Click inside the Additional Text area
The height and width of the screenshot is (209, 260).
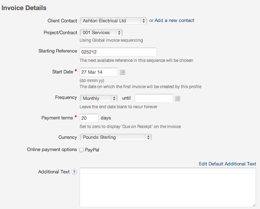(168, 187)
